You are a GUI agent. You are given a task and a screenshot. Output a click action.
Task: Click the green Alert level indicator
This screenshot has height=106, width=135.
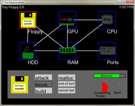[x=119, y=85]
